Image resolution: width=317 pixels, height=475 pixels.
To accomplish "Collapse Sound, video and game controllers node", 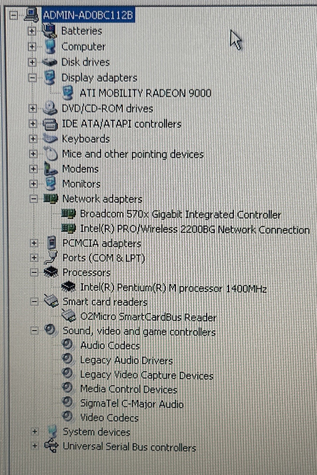I will tap(34, 330).
